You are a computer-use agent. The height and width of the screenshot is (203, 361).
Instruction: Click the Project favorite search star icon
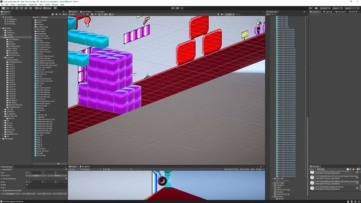click(60, 14)
